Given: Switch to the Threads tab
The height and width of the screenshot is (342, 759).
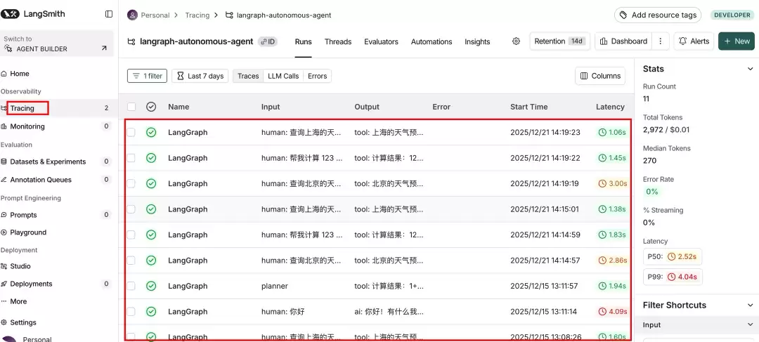Looking at the screenshot, I should (x=338, y=41).
